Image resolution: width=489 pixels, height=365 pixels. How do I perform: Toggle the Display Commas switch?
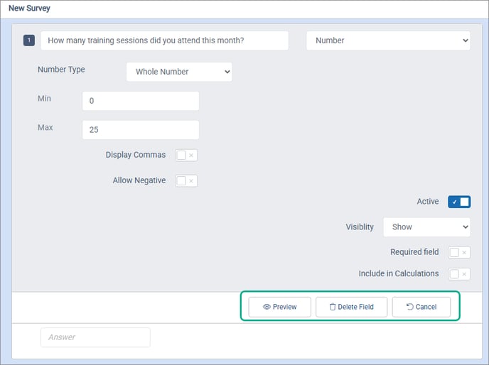[x=186, y=155]
